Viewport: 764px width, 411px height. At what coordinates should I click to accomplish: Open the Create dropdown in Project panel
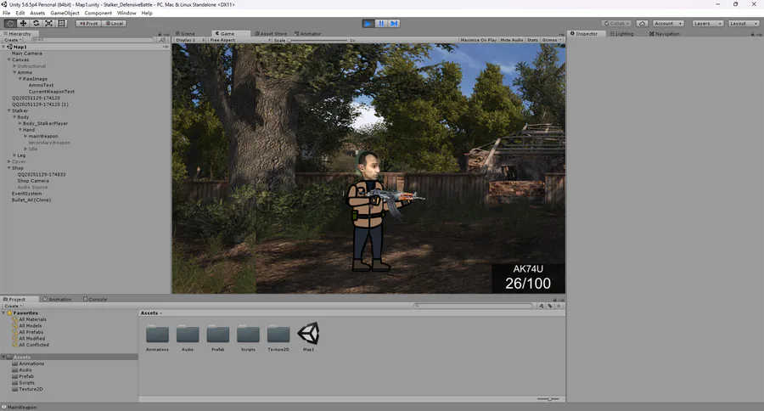coord(13,307)
